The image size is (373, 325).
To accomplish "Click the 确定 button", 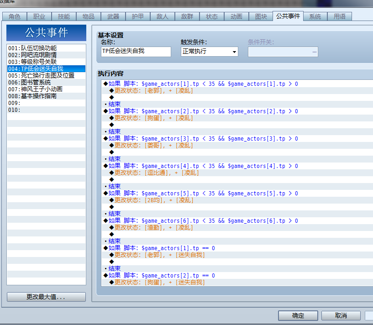I will 298,316.
